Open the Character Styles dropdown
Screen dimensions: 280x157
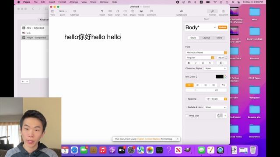215,68
